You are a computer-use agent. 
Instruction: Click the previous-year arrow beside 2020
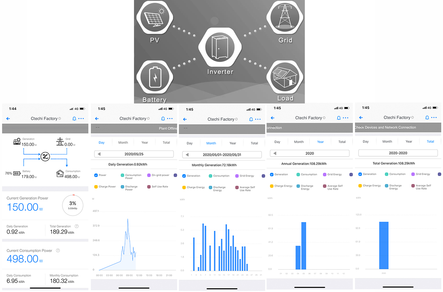(x=275, y=153)
